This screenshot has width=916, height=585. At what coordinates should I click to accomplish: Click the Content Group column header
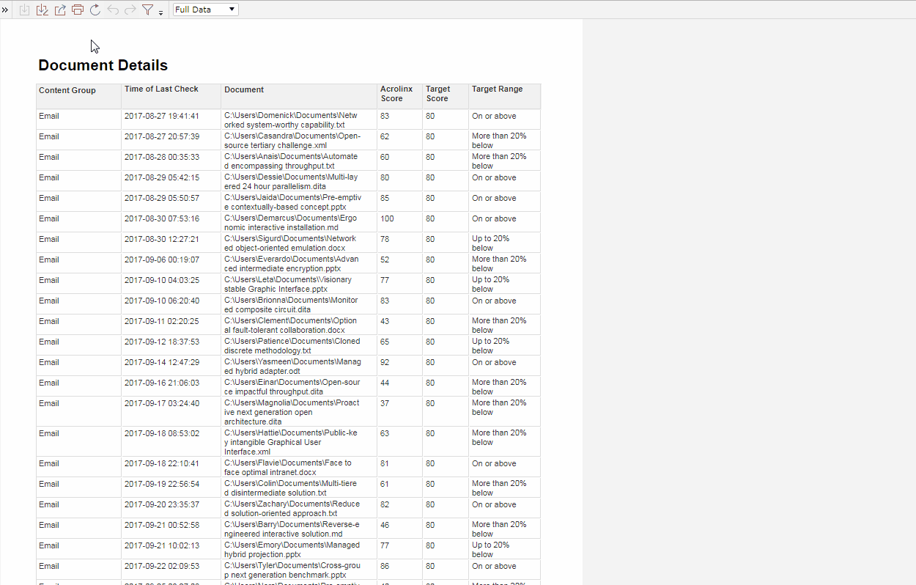tap(67, 90)
